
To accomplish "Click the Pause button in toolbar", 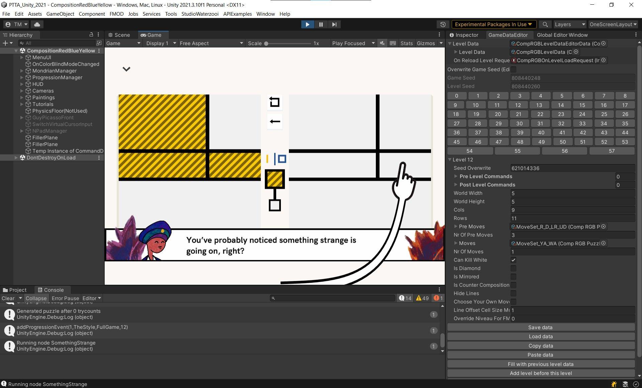I will [x=321, y=24].
